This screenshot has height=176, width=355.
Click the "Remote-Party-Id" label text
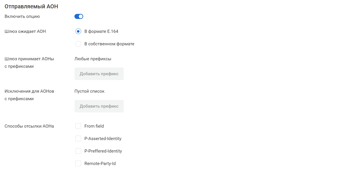(x=100, y=164)
